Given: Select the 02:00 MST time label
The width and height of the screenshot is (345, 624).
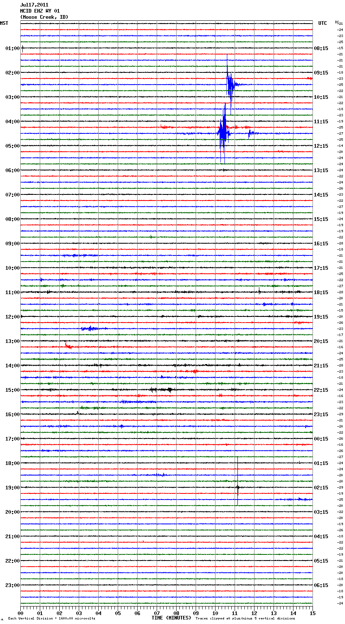Looking at the screenshot, I should pyautogui.click(x=13, y=73).
